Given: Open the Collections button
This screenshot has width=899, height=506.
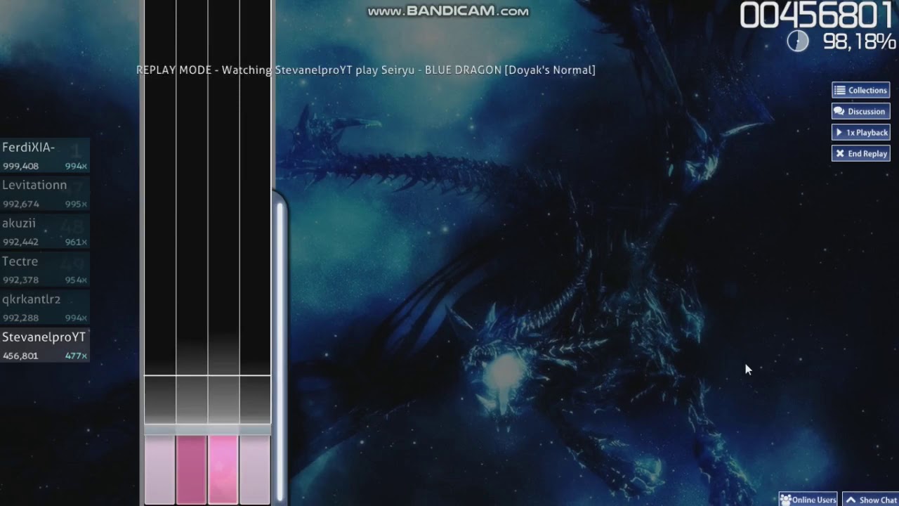Looking at the screenshot, I should [860, 90].
